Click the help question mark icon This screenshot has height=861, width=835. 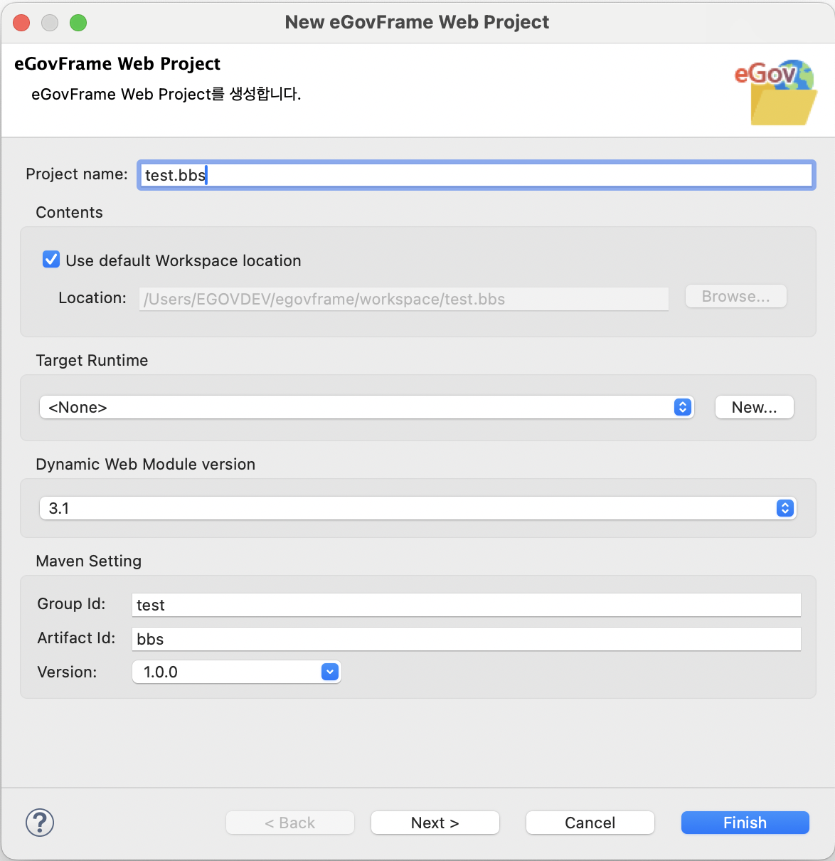click(40, 823)
